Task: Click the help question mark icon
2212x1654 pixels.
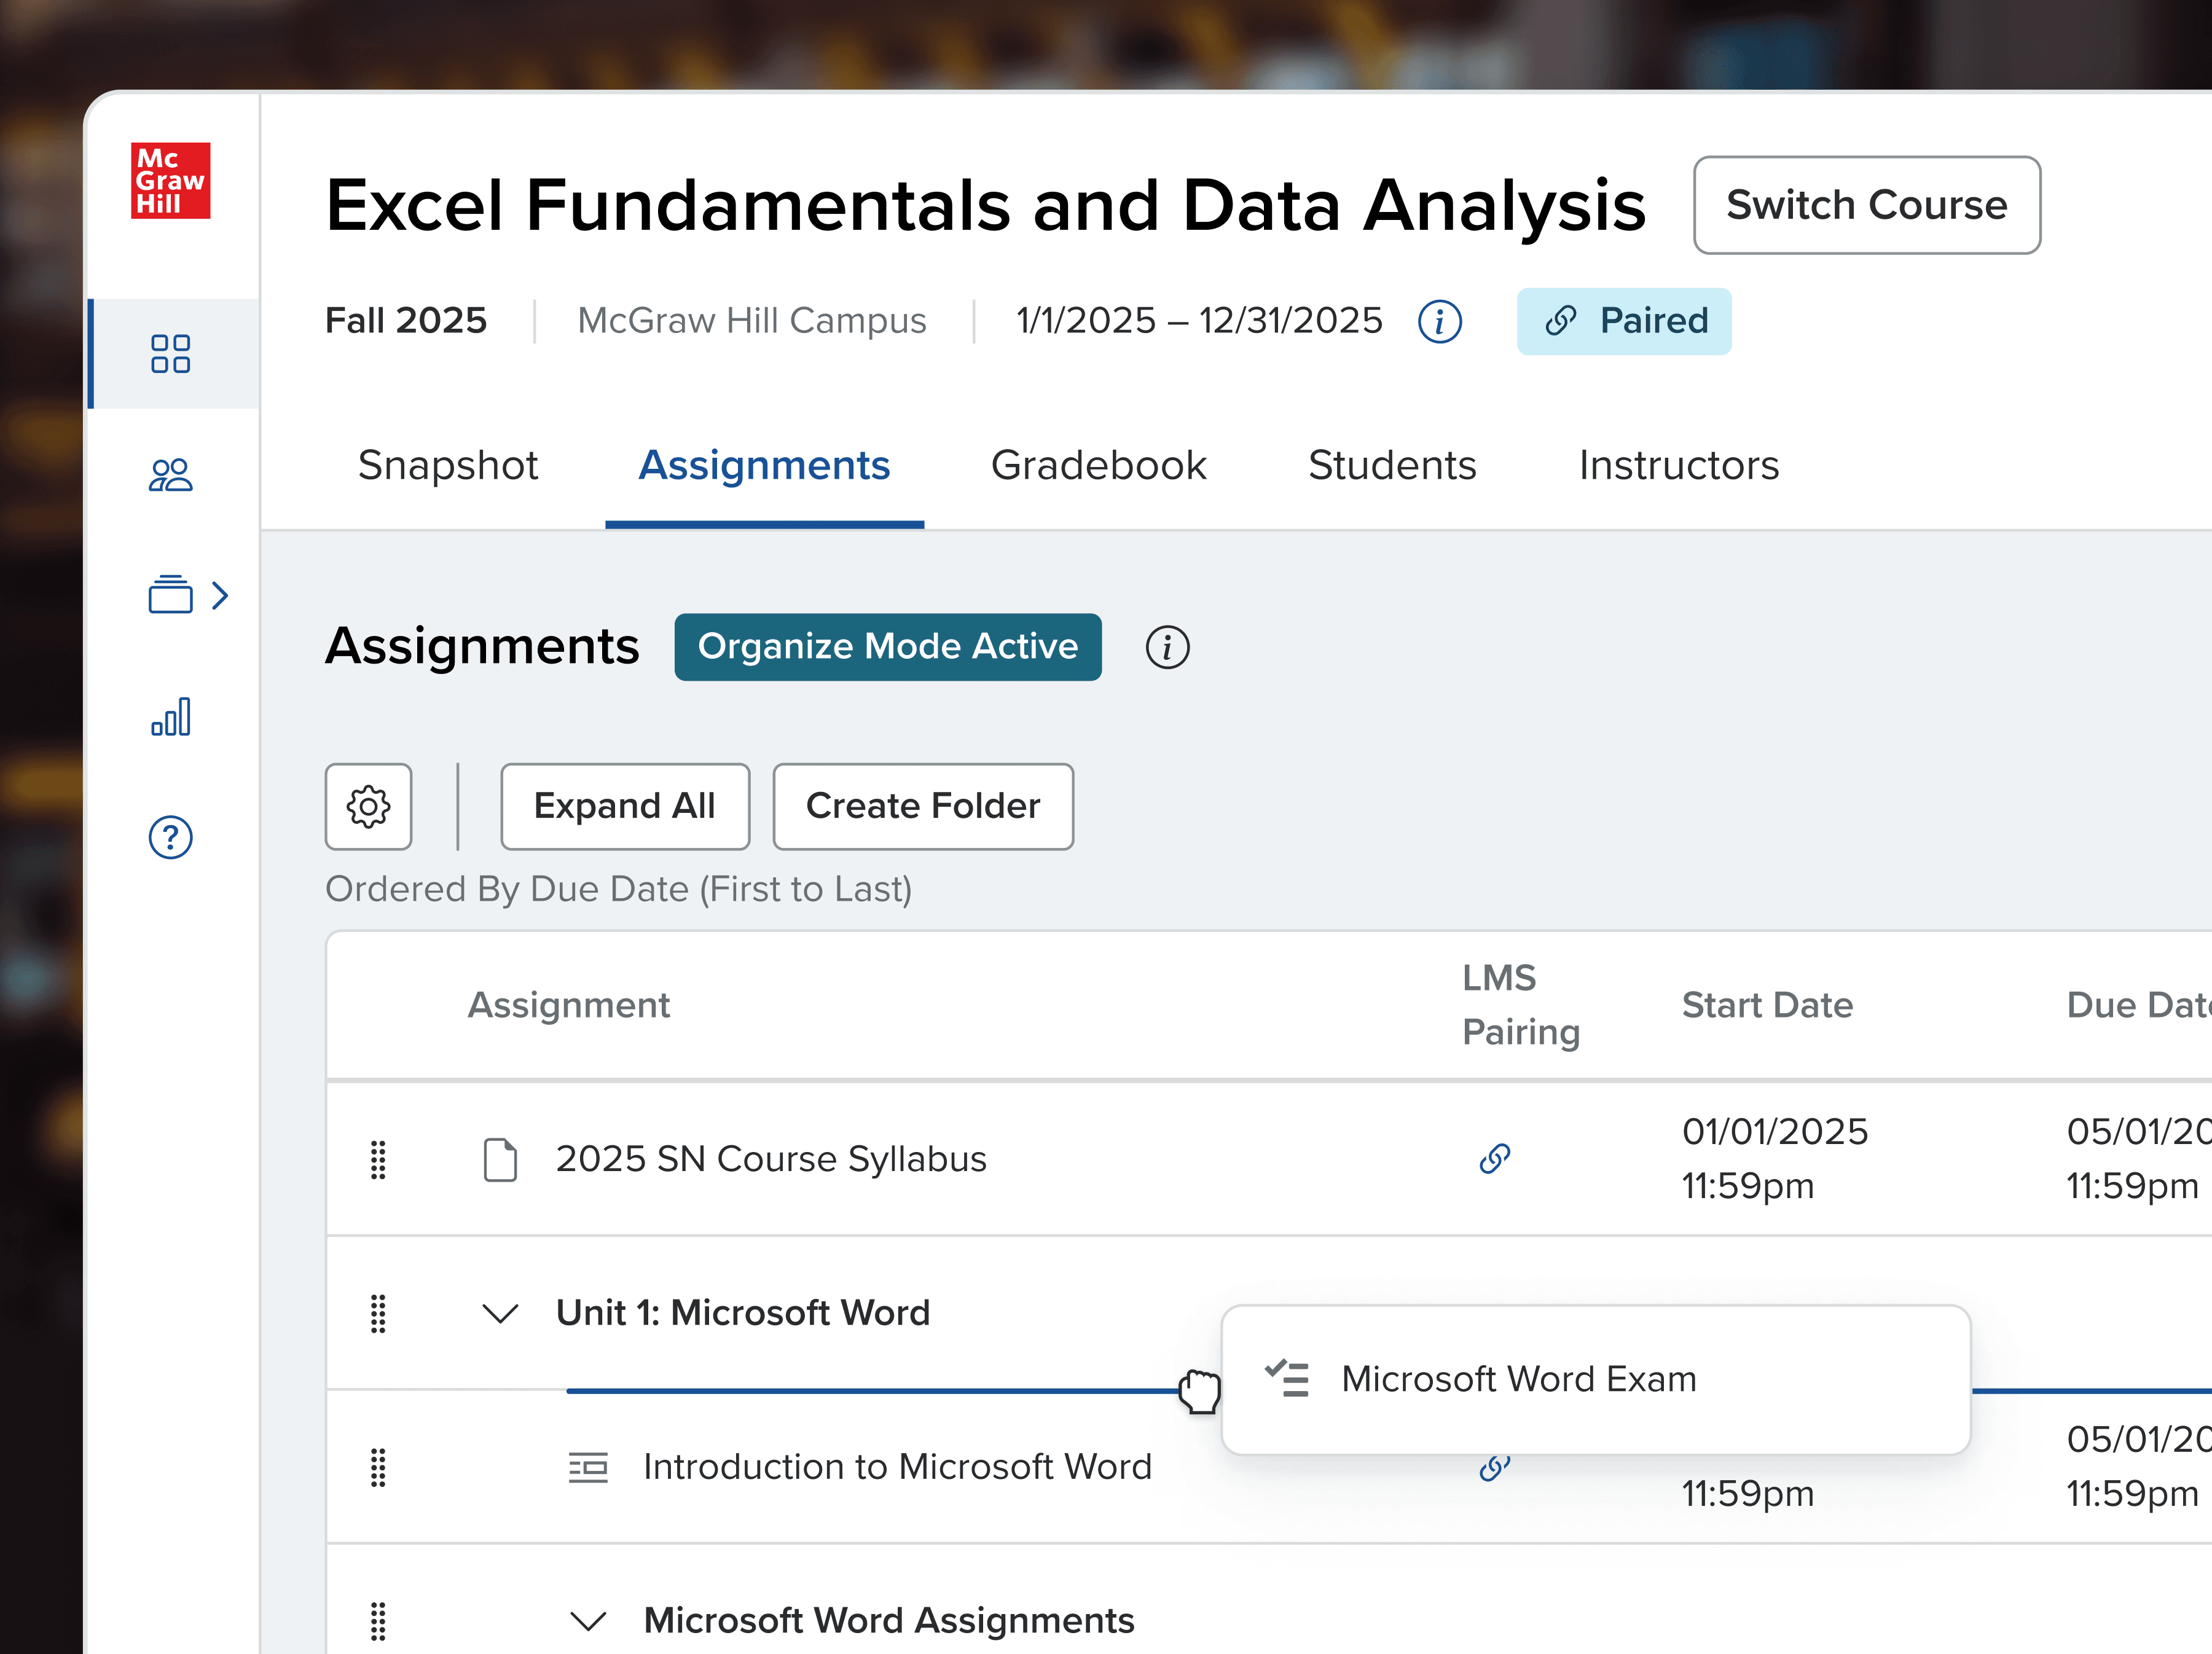Action: [170, 837]
